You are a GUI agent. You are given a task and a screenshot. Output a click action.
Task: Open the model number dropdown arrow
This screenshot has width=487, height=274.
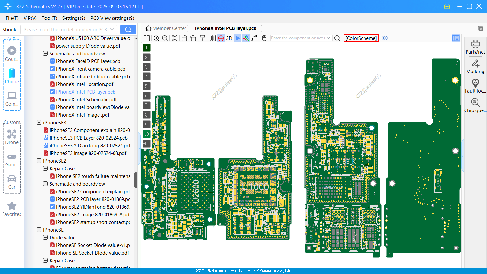pyautogui.click(x=112, y=29)
